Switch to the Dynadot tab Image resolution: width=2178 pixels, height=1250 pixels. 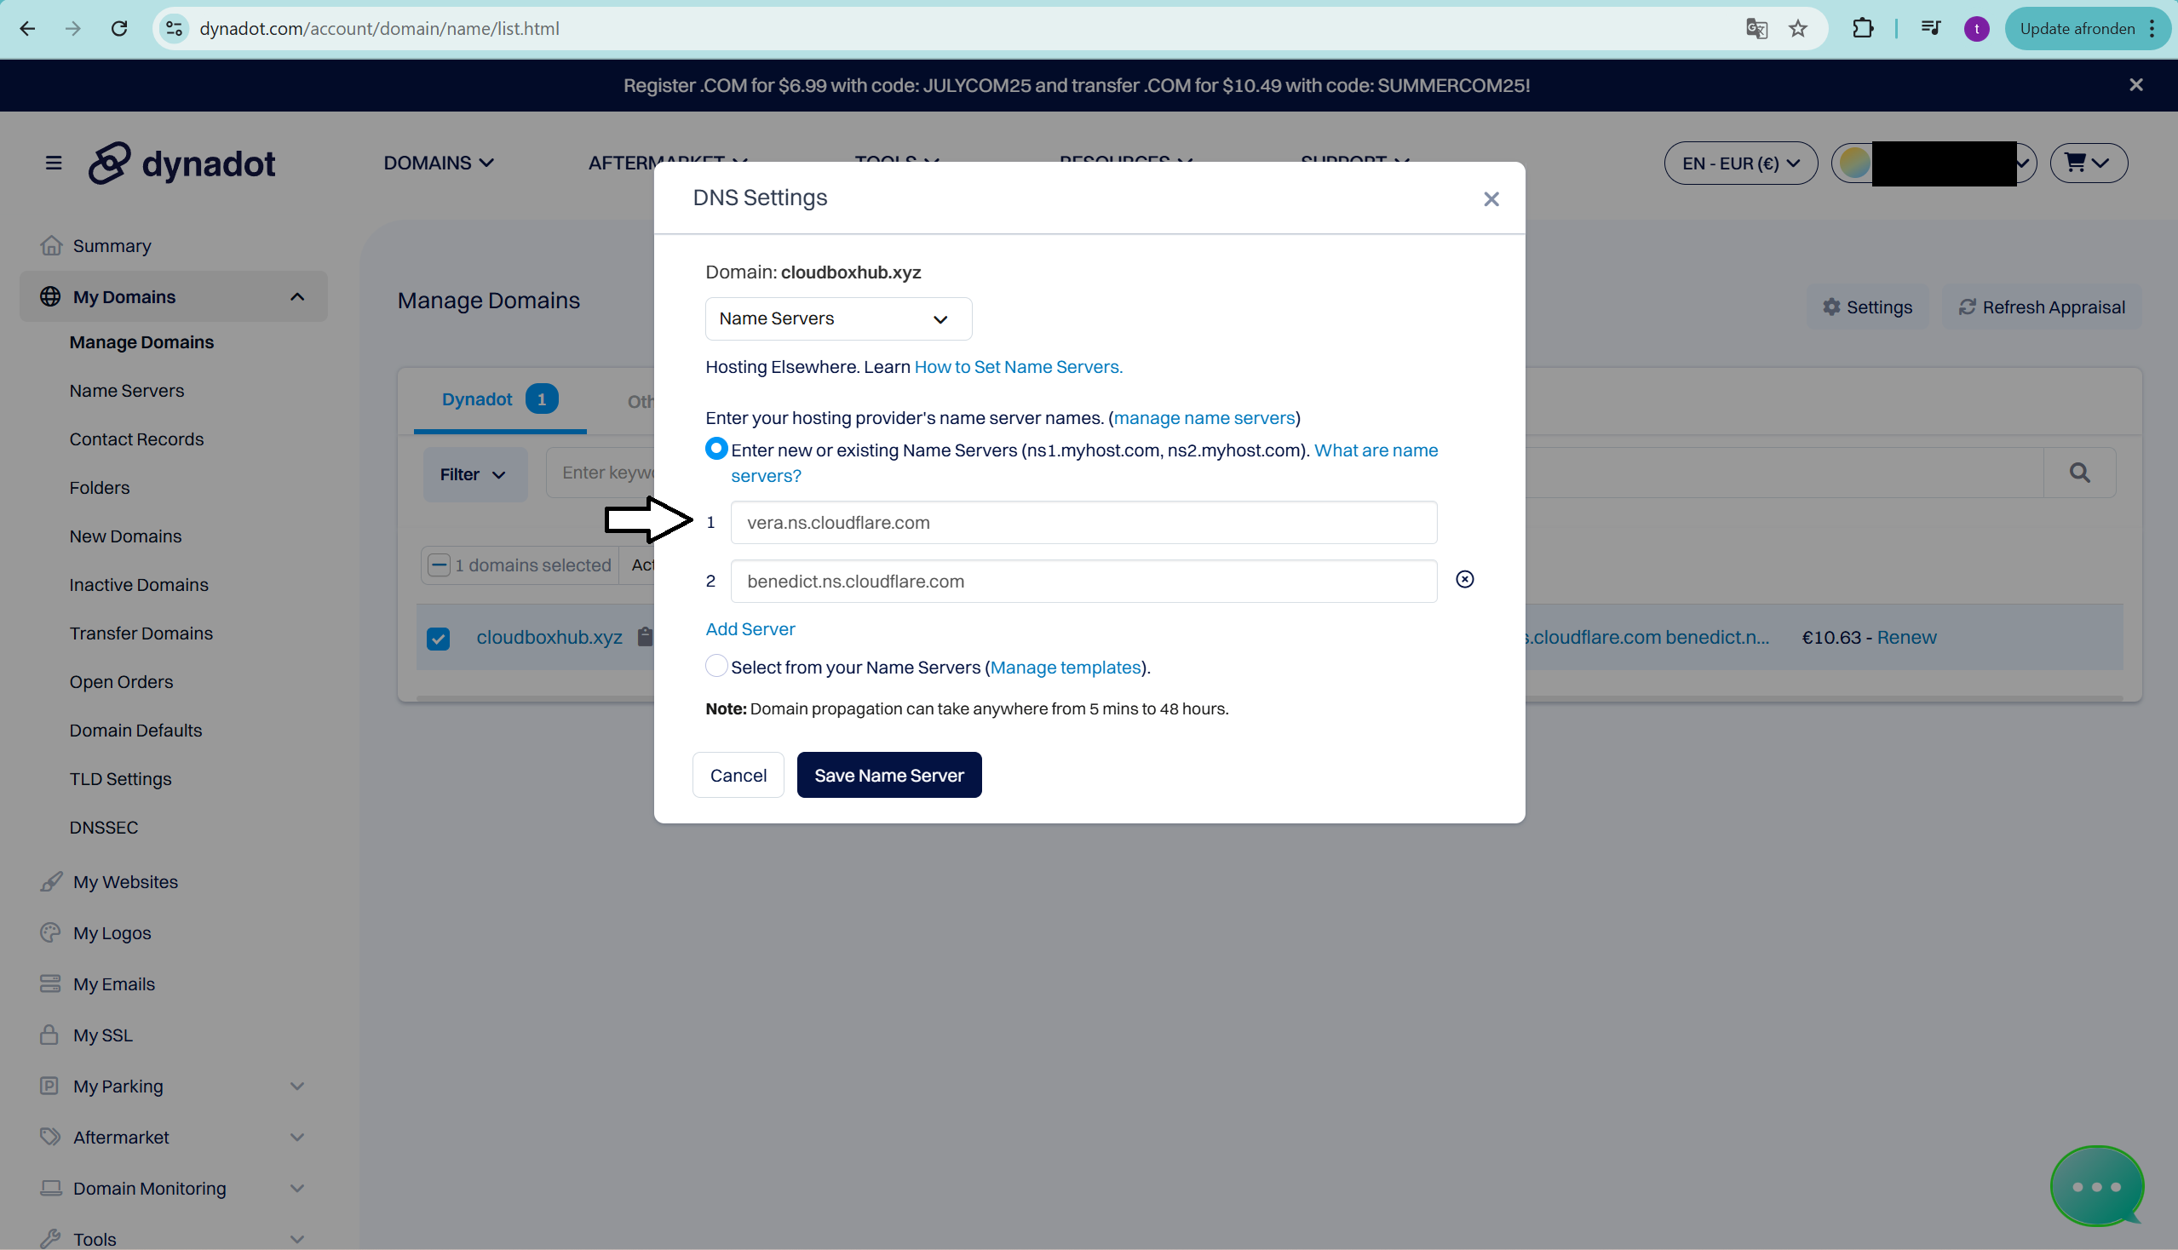pos(499,399)
